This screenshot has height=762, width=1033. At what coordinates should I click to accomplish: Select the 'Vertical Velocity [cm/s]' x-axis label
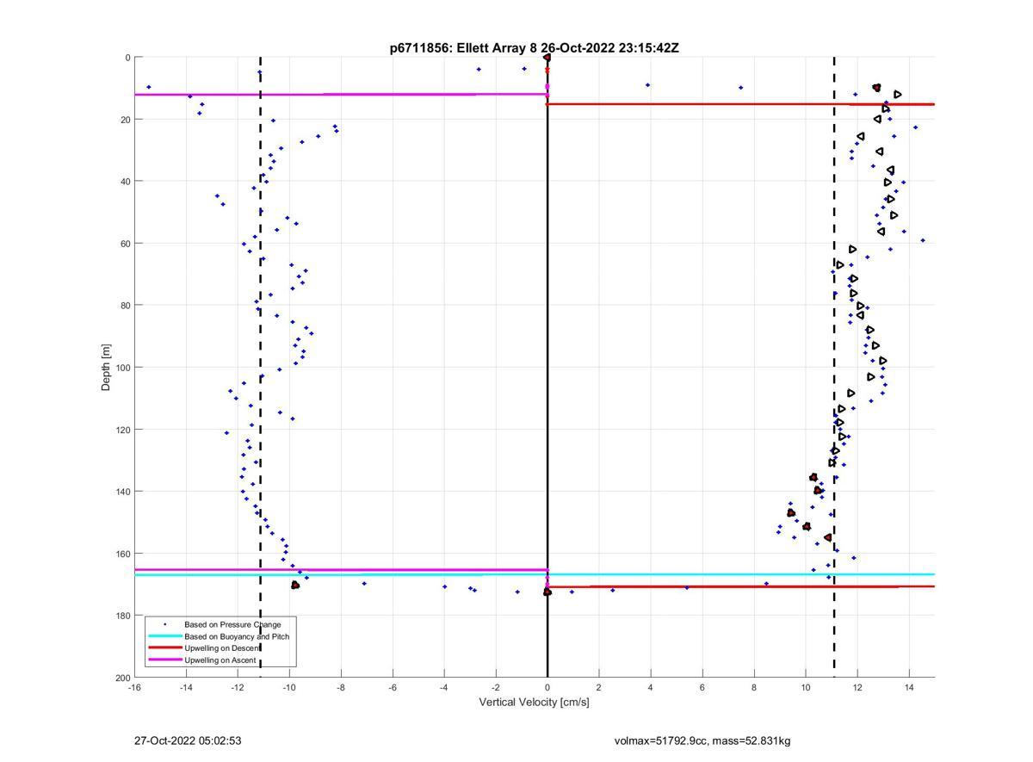point(534,702)
